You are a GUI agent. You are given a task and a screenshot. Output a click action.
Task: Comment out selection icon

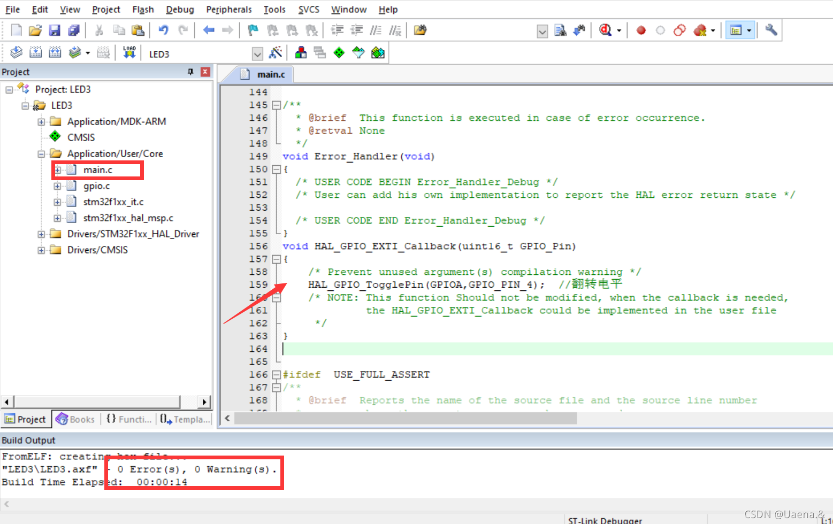tap(376, 30)
